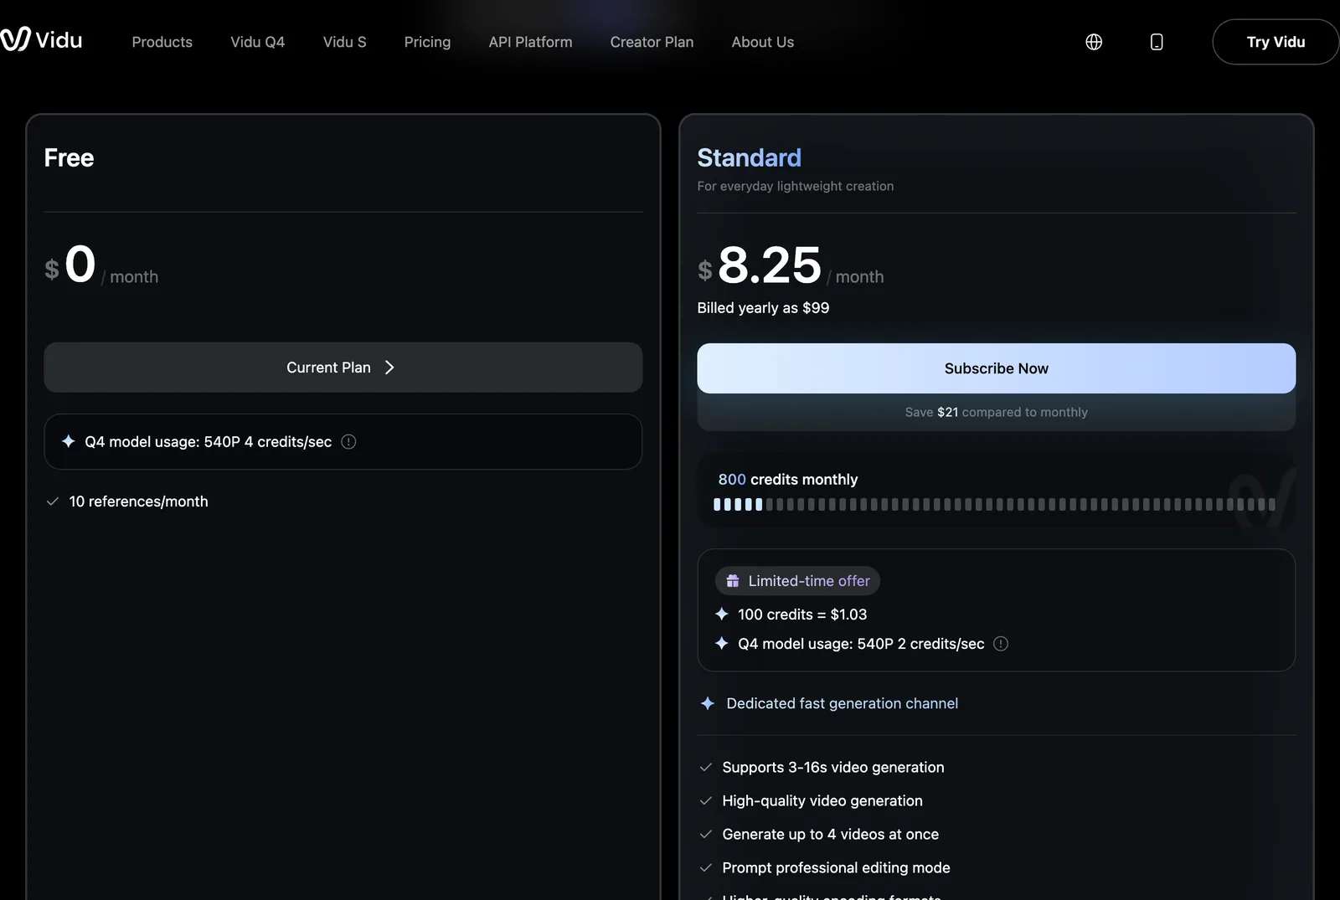Open the Vidu S nav item
This screenshot has width=1340, height=900.
[x=345, y=42]
